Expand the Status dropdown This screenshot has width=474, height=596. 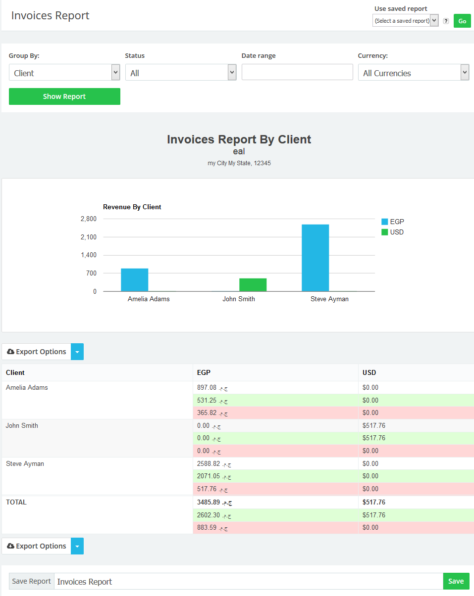(181, 73)
